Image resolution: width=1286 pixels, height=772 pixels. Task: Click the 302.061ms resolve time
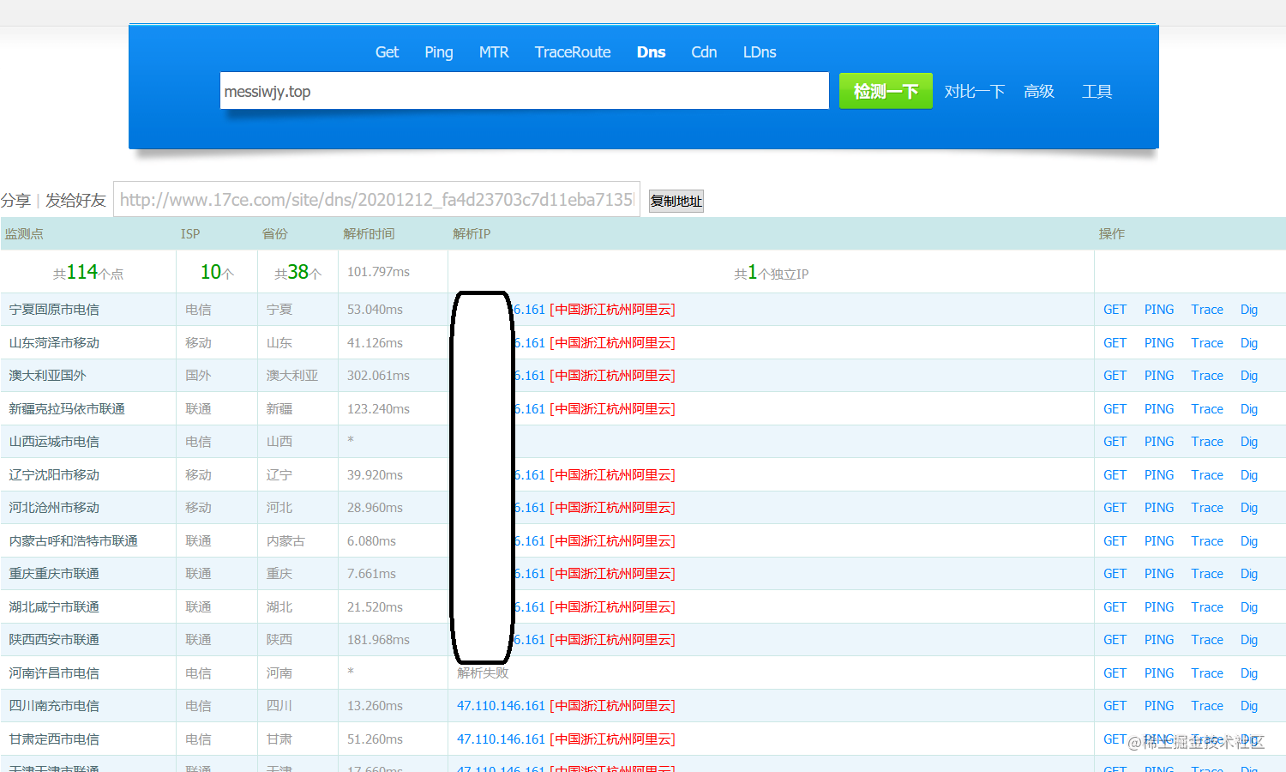click(378, 376)
